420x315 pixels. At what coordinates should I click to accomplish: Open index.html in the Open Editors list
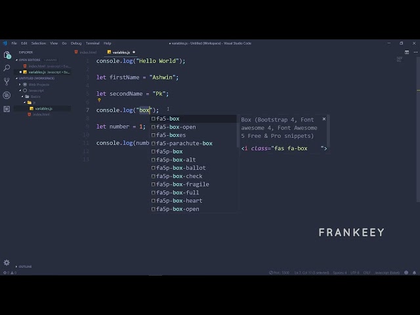(43, 66)
